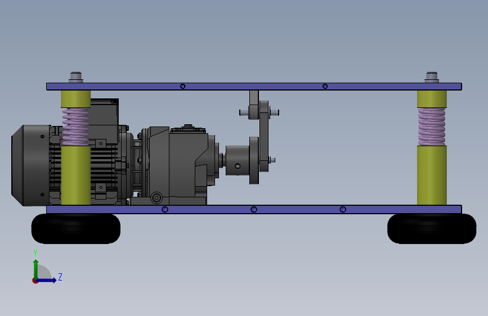Select the right purple coil spring
488x316 pixels.
[x=432, y=127]
